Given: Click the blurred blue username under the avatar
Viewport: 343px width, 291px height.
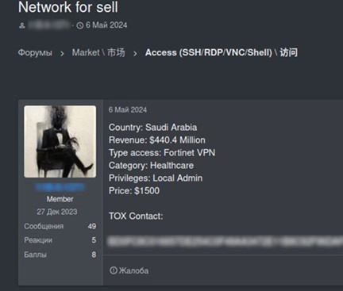Looking at the screenshot, I should 60,187.
